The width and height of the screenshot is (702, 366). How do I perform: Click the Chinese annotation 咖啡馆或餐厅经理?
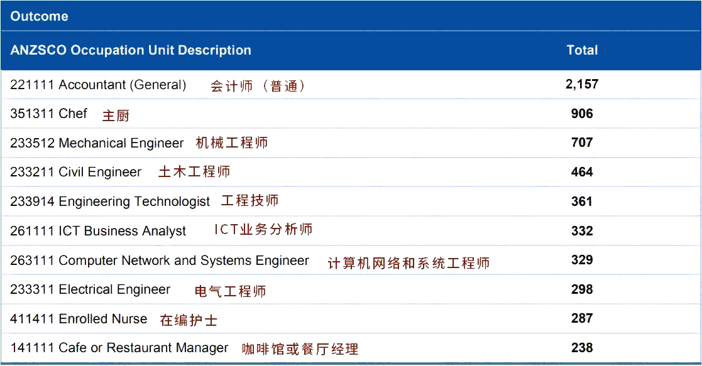click(x=300, y=349)
